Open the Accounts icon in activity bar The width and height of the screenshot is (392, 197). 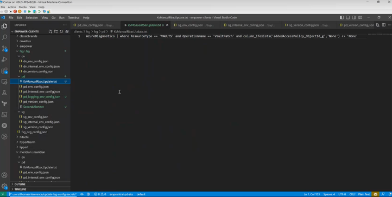point(4,175)
